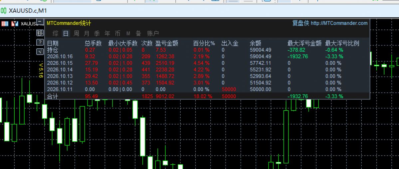This screenshot has width=399, height=169.
Task: Toggle the √ checkmark button
Action: point(40,51)
